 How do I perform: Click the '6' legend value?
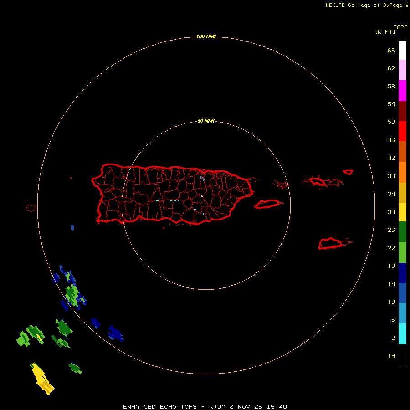point(393,320)
